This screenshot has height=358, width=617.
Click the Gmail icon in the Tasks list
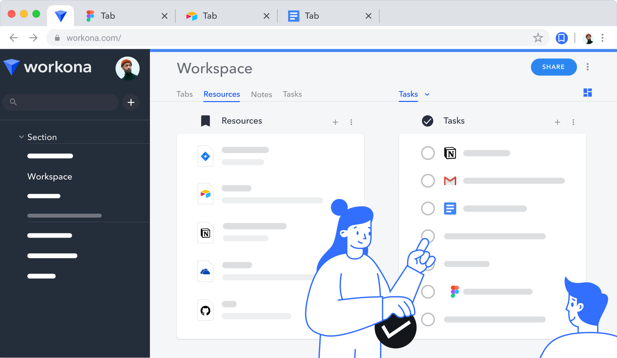click(x=450, y=181)
